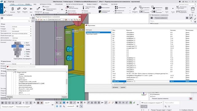197x111 pixels.
Task: Click the Save icon in title bar
Action: click(x=5, y=2)
